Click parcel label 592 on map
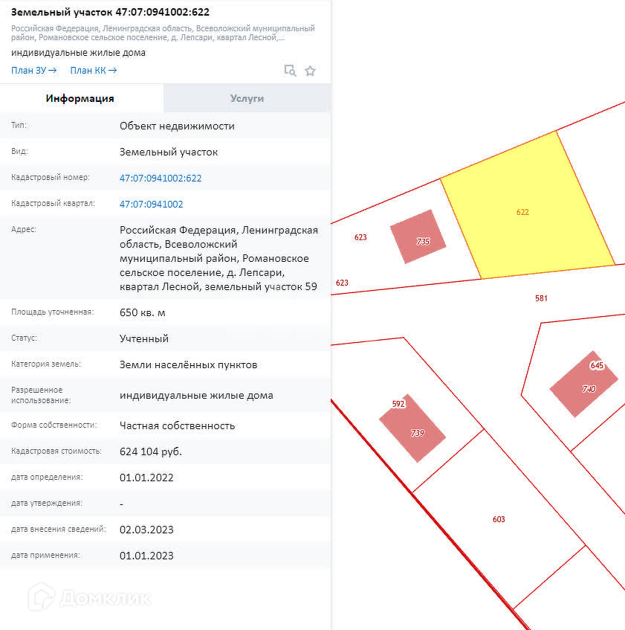 [x=398, y=404]
